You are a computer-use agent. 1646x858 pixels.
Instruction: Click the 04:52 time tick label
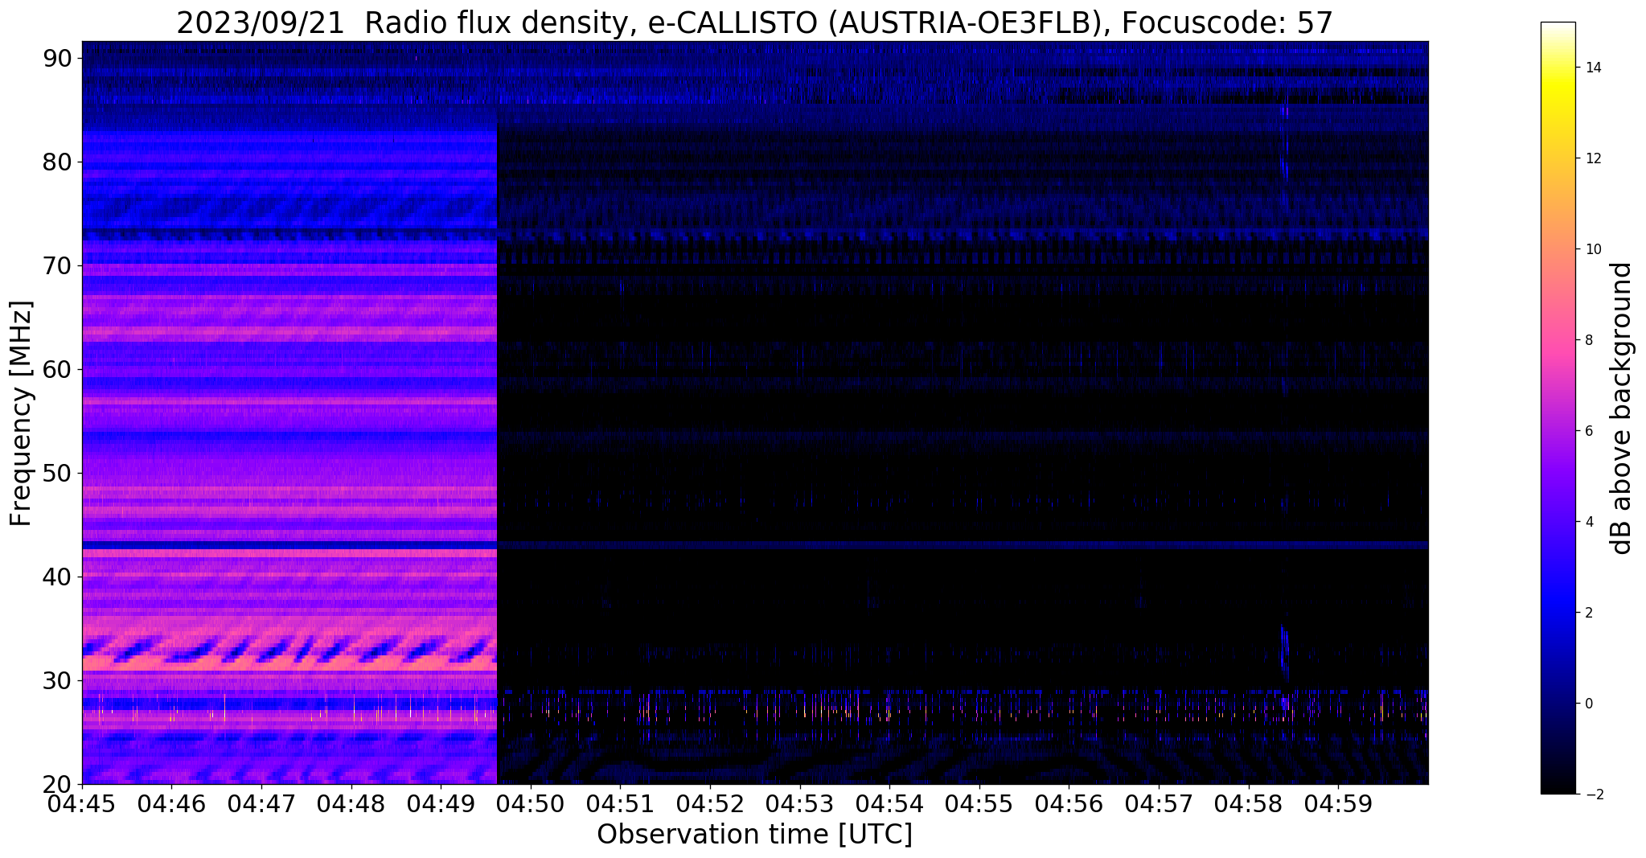click(x=710, y=803)
